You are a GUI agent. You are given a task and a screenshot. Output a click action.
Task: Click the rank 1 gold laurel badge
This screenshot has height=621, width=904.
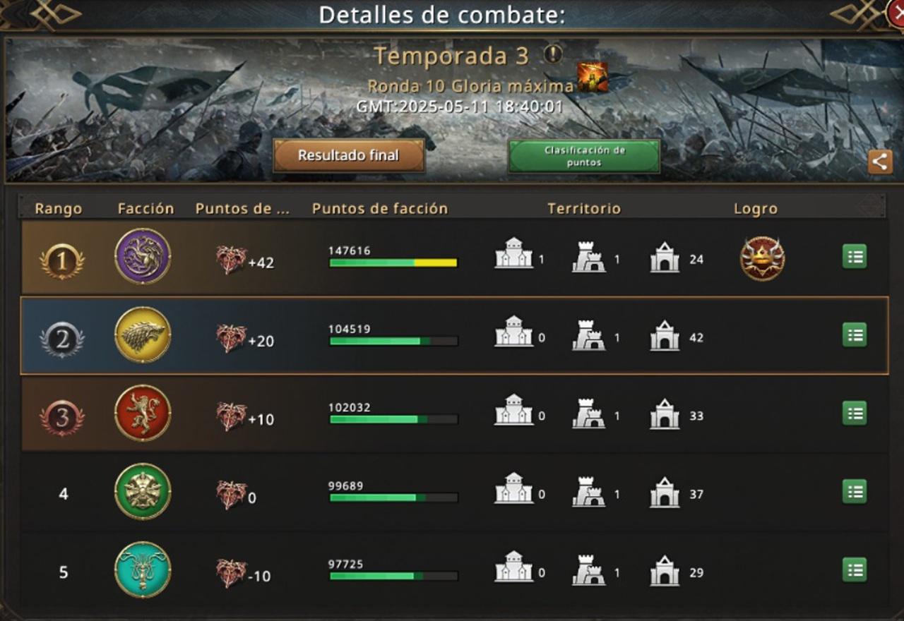point(62,262)
